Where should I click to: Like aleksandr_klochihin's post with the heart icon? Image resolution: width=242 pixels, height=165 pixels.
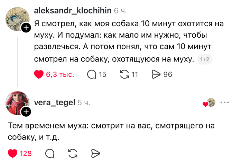[39, 74]
